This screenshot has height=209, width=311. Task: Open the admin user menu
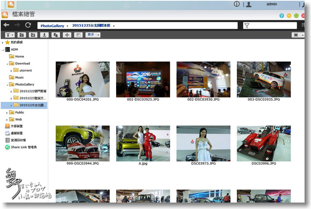271,4
